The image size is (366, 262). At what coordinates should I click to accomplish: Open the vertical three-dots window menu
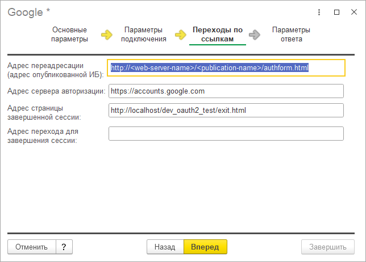click(321, 11)
